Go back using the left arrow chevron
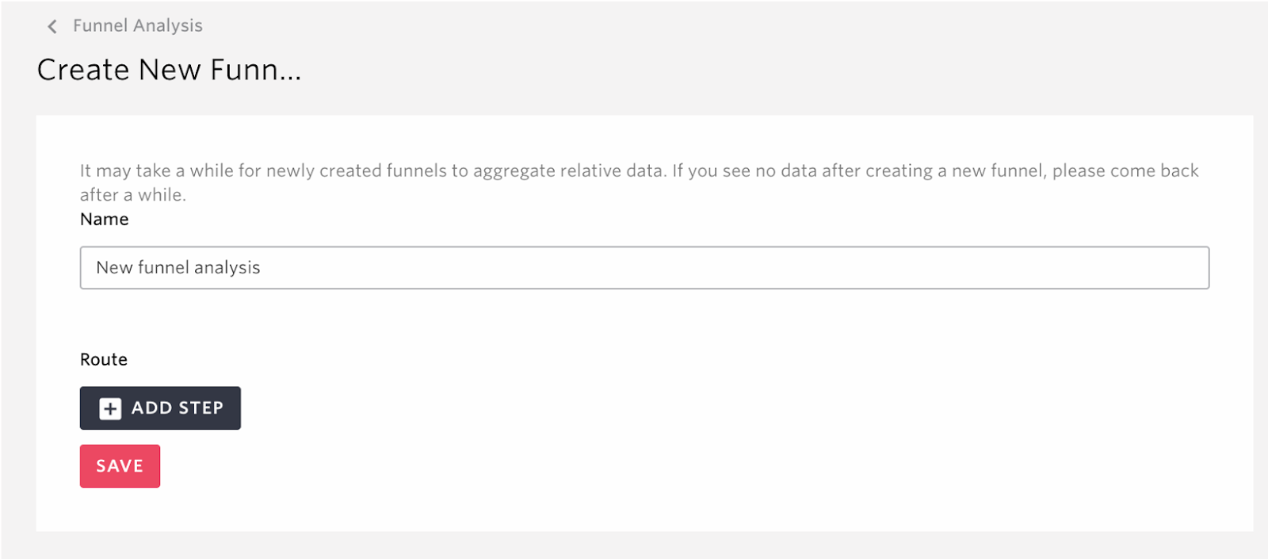This screenshot has width=1268, height=559. 52,26
